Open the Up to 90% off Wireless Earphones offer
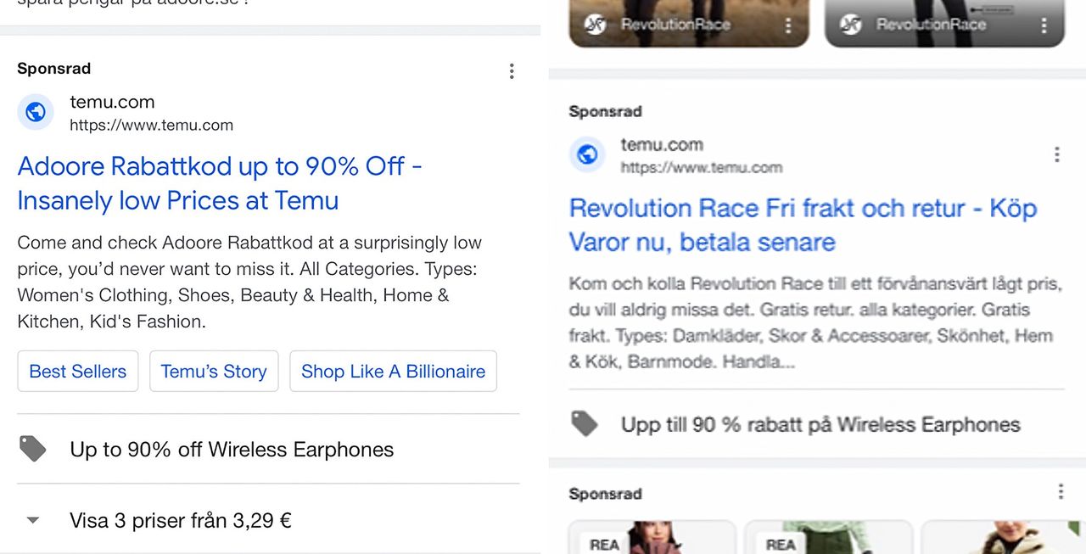Screen dimensions: 1086x554 [232, 449]
